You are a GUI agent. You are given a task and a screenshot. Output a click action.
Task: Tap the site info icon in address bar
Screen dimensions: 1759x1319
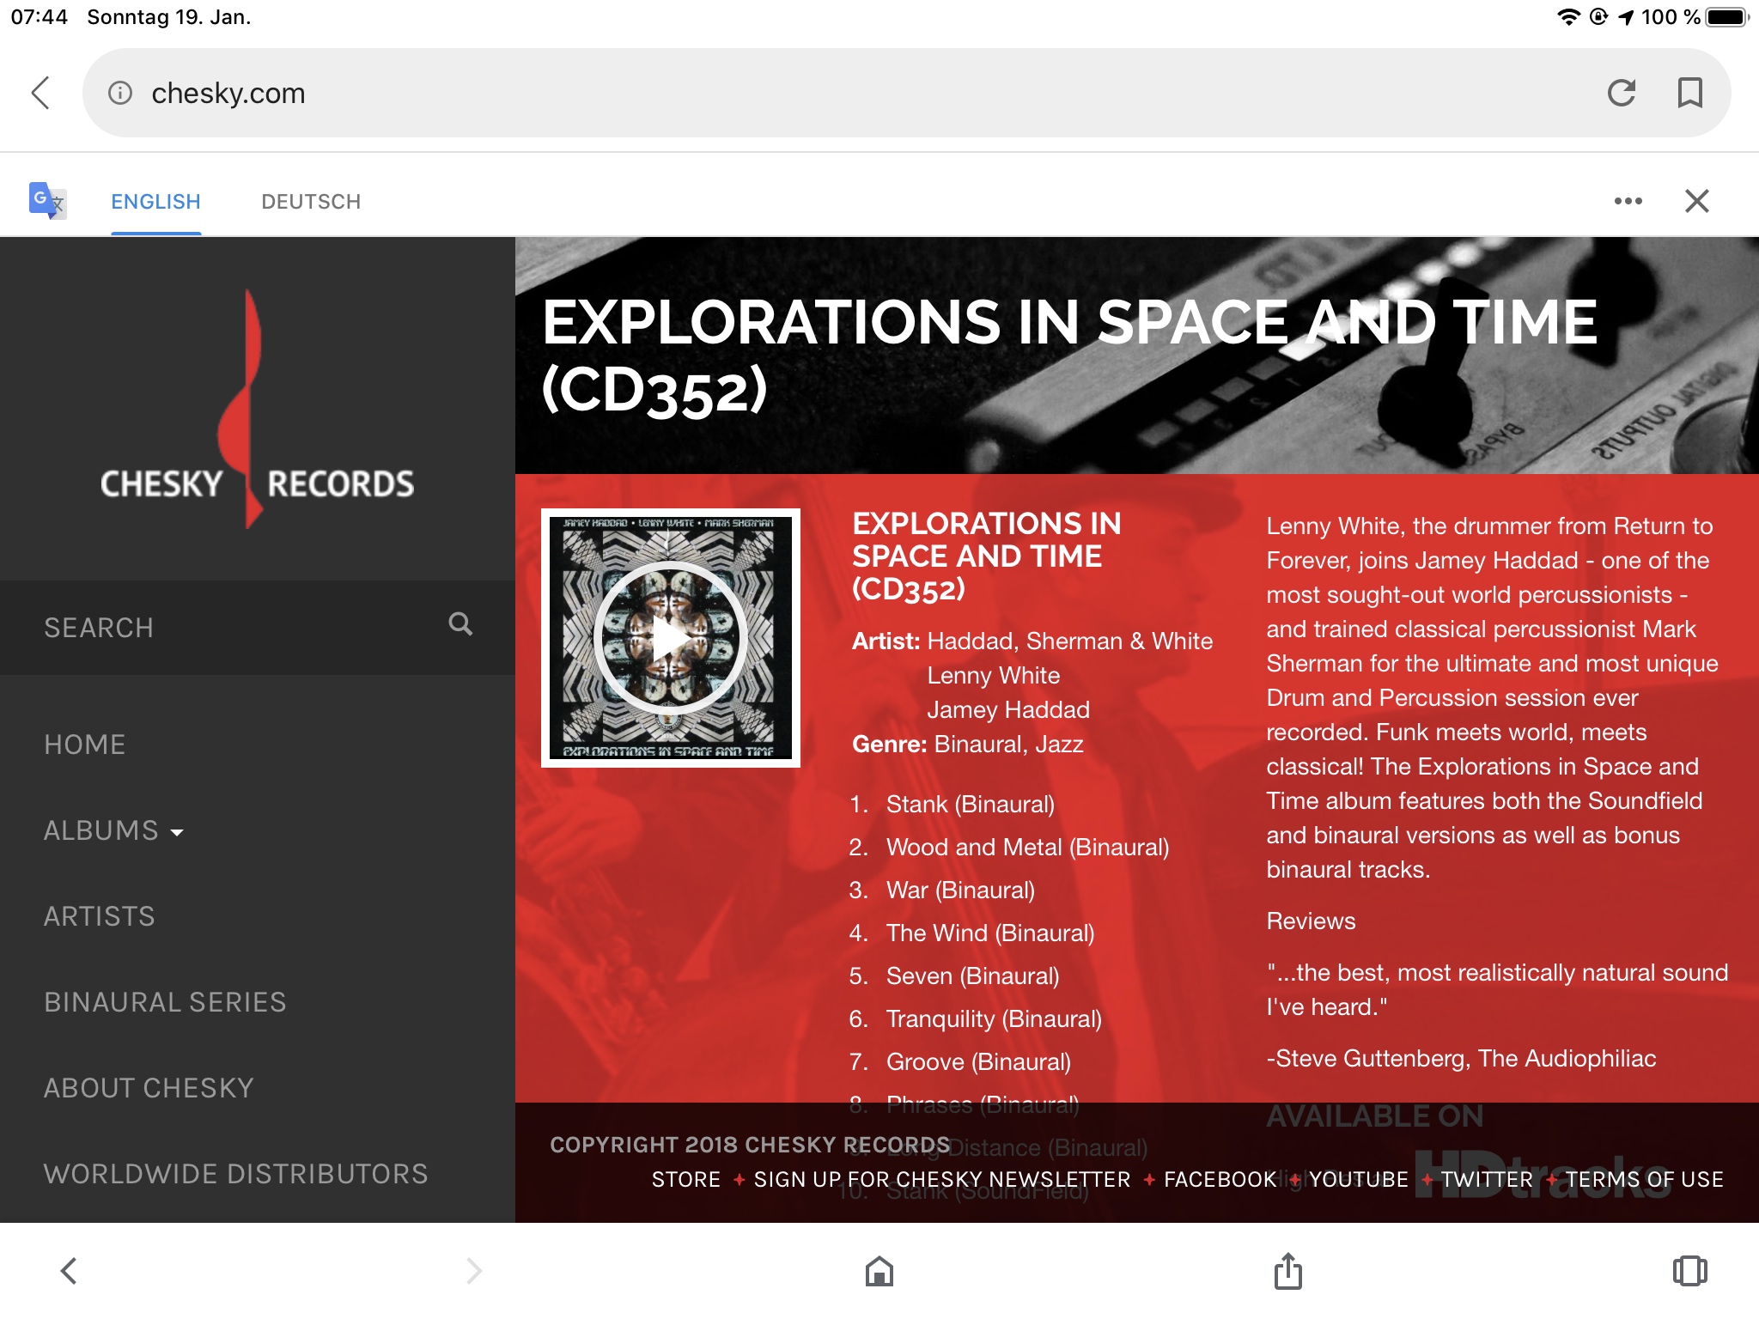coord(120,93)
